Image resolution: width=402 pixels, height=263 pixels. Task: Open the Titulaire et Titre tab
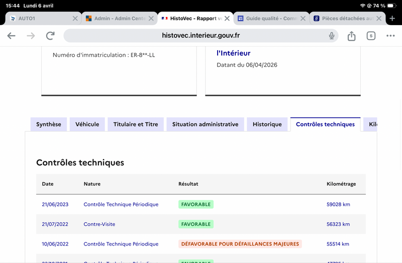point(136,124)
